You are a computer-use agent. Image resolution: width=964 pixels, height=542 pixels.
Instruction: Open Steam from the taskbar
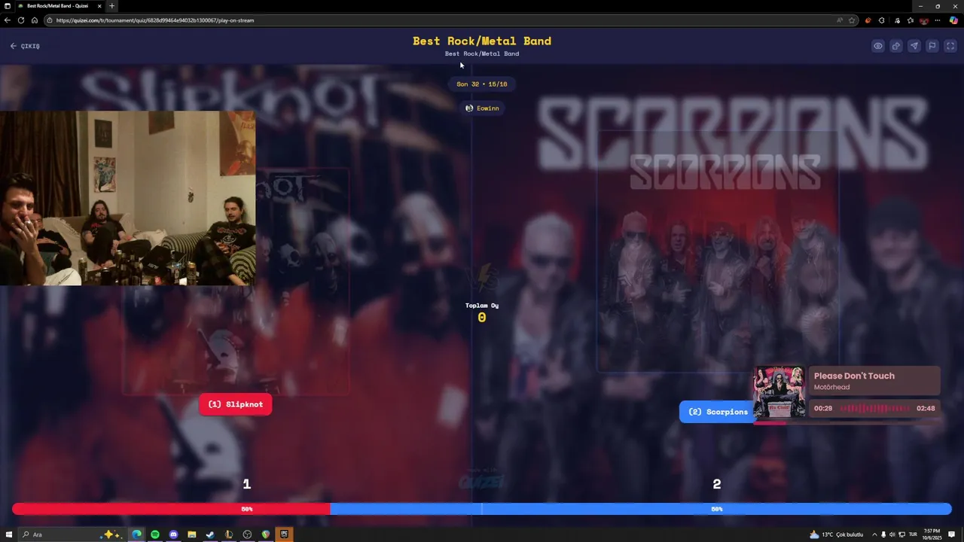210,534
